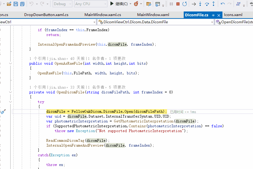Click "1 名作者, 5 项更改" CodeLens link

click(x=107, y=87)
